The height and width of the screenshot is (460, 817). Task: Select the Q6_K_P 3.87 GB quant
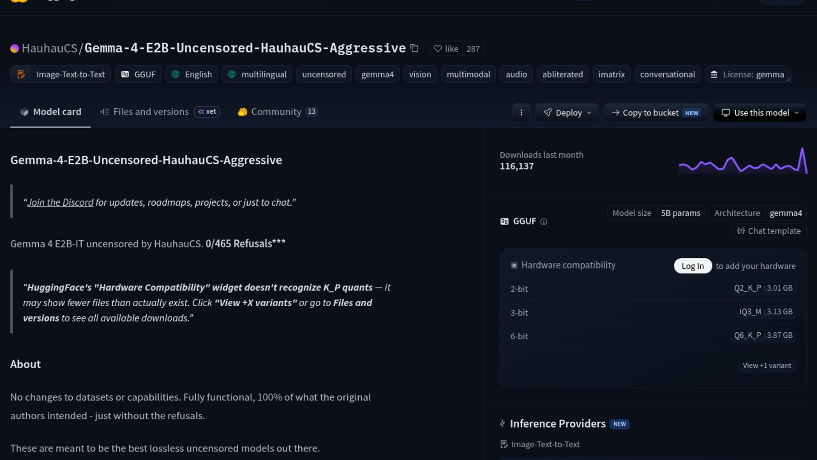(763, 335)
